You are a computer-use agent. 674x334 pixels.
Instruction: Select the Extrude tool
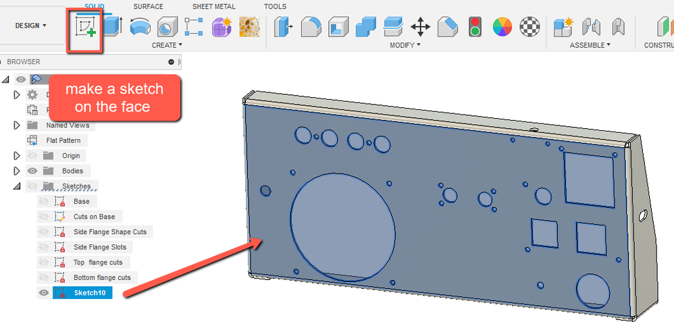[113, 26]
